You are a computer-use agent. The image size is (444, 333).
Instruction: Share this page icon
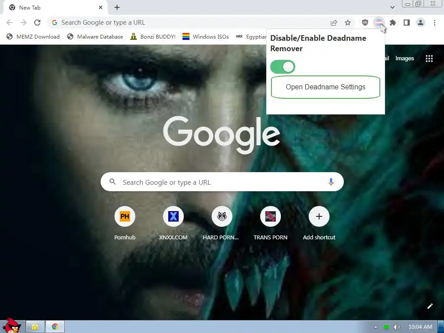click(334, 23)
